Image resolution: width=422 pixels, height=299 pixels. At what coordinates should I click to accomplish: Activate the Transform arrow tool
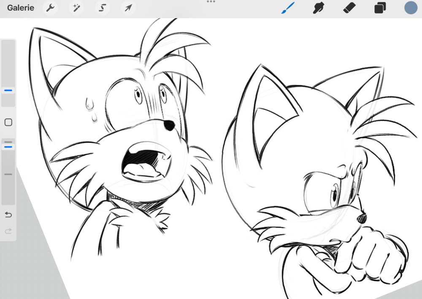pos(128,8)
